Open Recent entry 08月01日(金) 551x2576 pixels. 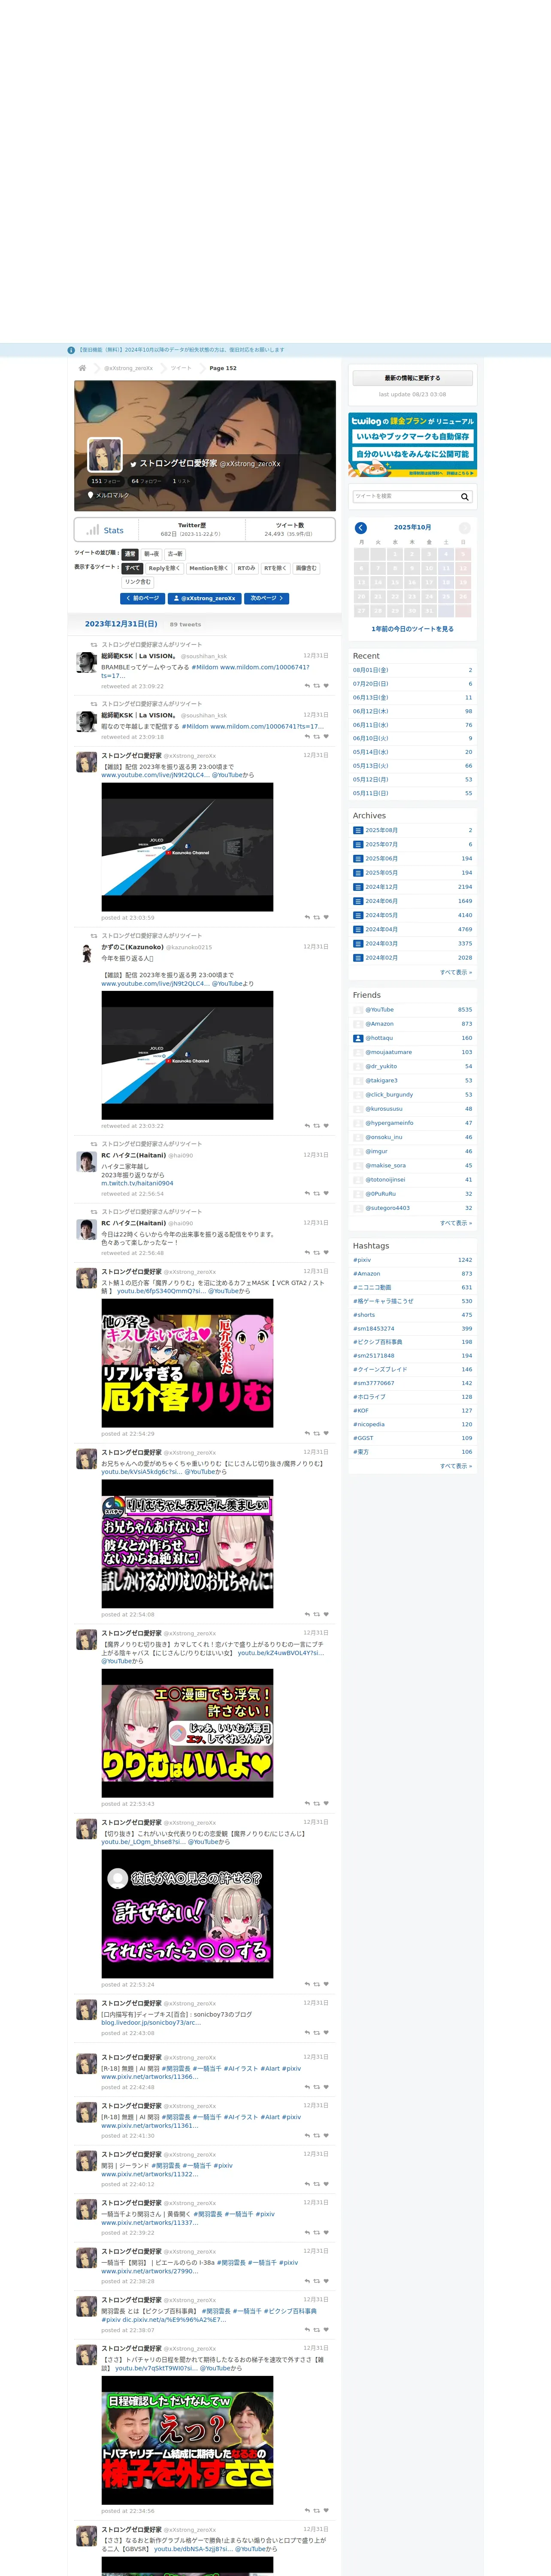(x=412, y=670)
